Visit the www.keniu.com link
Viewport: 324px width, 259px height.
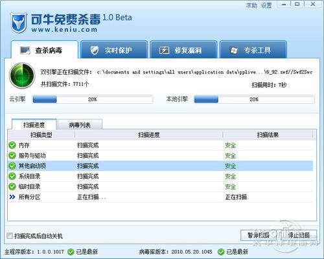pyautogui.click(x=64, y=30)
